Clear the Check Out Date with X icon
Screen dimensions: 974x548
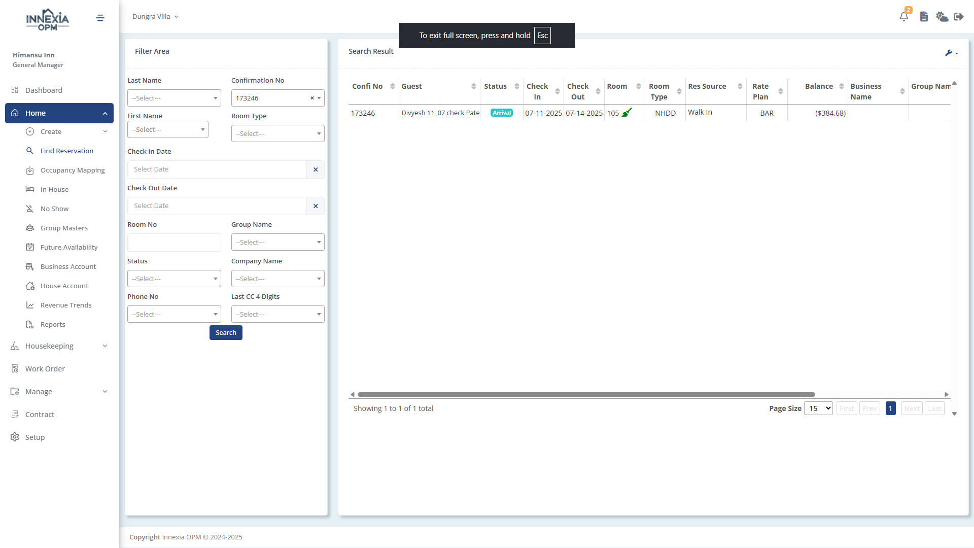click(x=316, y=206)
